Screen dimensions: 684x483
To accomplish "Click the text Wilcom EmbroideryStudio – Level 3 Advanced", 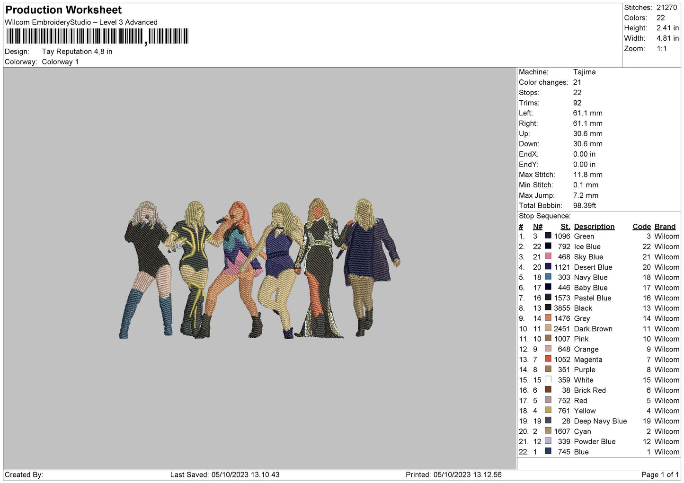I will [x=81, y=22].
